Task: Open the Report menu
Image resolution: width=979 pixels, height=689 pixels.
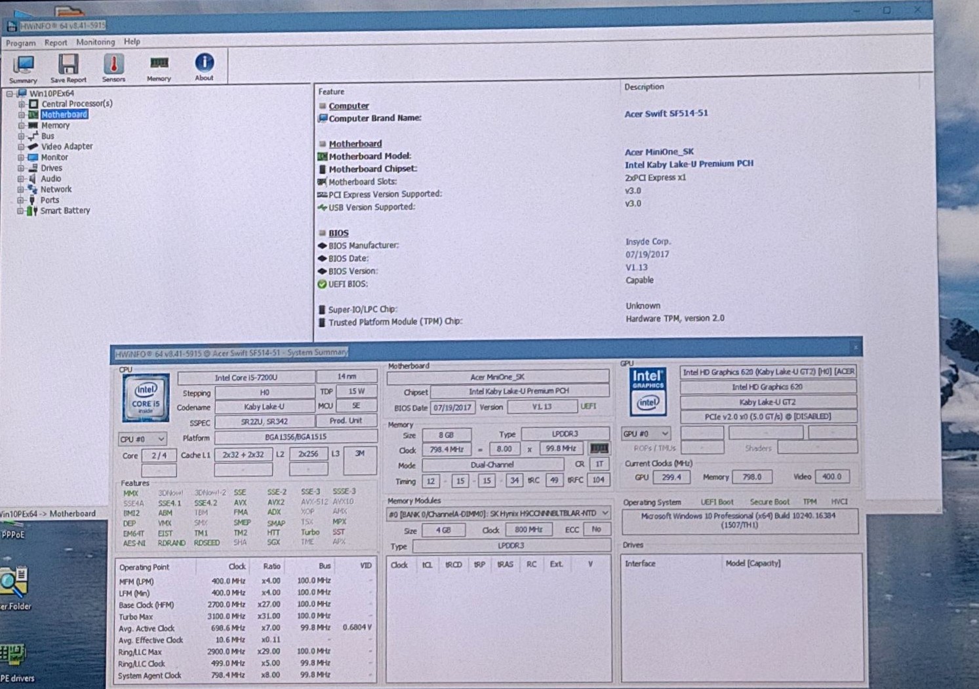Action: [x=56, y=43]
